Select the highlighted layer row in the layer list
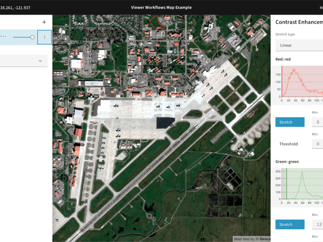Image resolution: width=323 pixels, height=242 pixels. point(16,37)
